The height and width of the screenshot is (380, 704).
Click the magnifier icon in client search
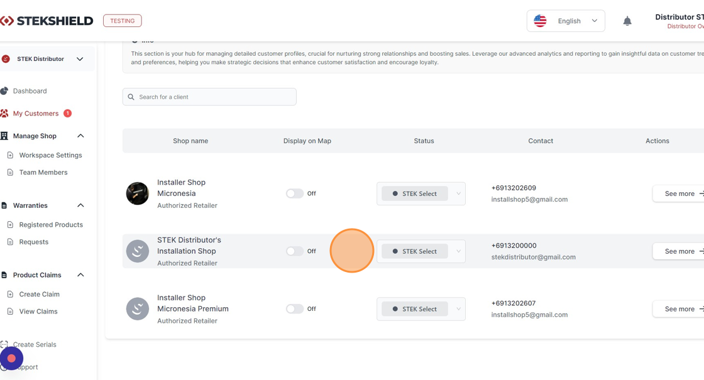[x=131, y=97]
